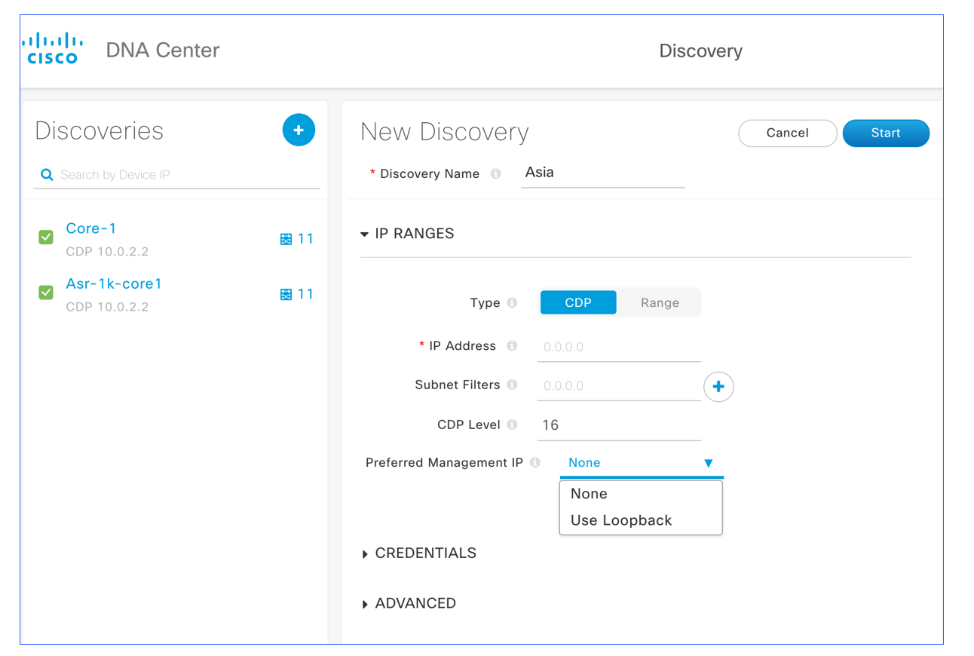
Task: Click the Discovery page heading
Action: 700,51
